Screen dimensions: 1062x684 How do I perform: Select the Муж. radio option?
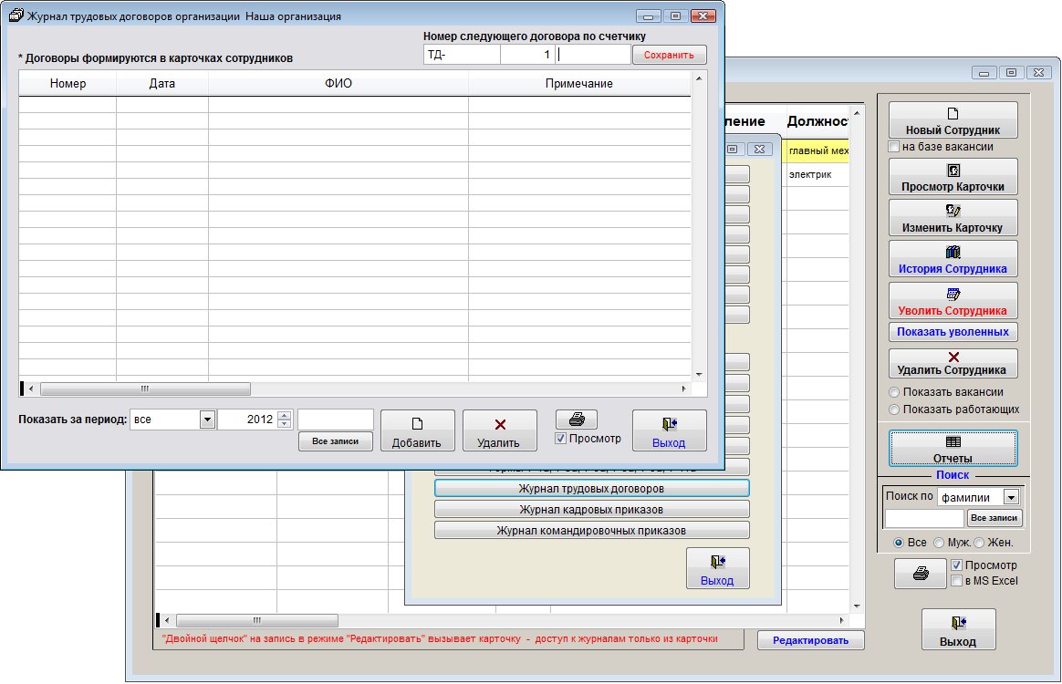coord(939,543)
